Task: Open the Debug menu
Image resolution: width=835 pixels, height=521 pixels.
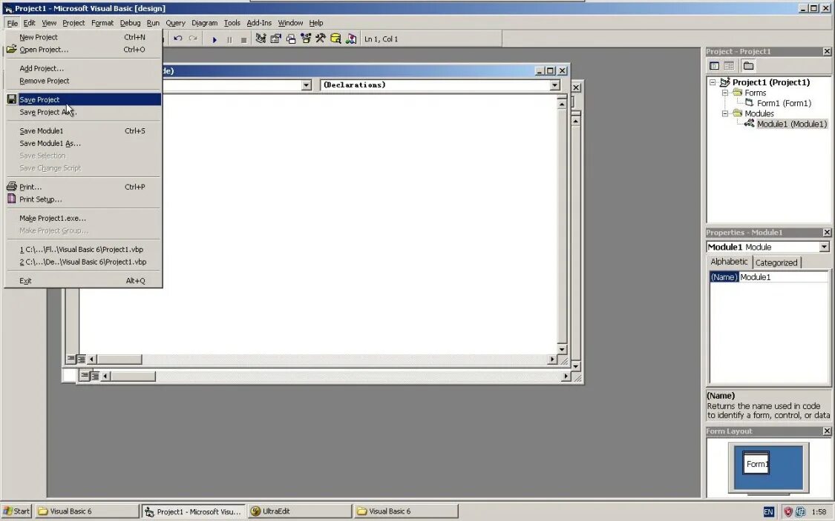Action: point(130,23)
